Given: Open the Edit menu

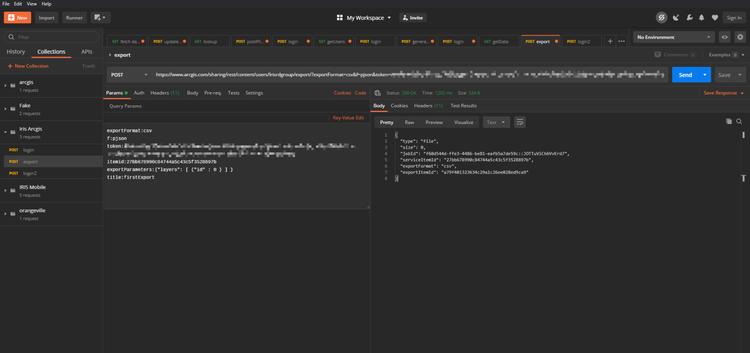Looking at the screenshot, I should click(18, 4).
